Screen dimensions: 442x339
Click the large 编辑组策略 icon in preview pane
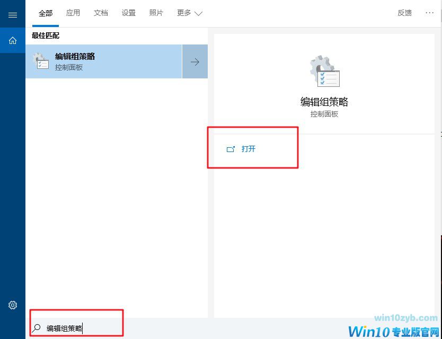click(x=324, y=71)
